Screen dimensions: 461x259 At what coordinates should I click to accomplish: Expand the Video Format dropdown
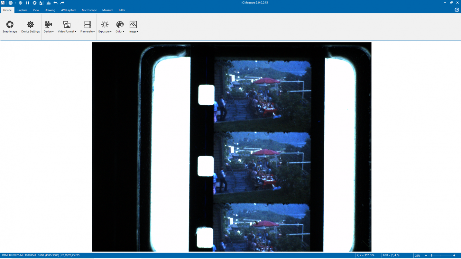point(67,27)
